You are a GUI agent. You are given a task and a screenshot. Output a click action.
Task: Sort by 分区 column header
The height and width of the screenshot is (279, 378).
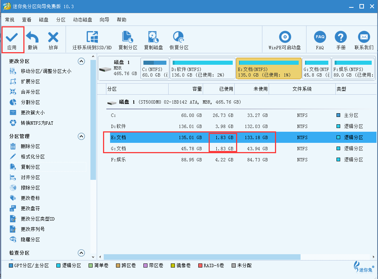[x=137, y=89]
